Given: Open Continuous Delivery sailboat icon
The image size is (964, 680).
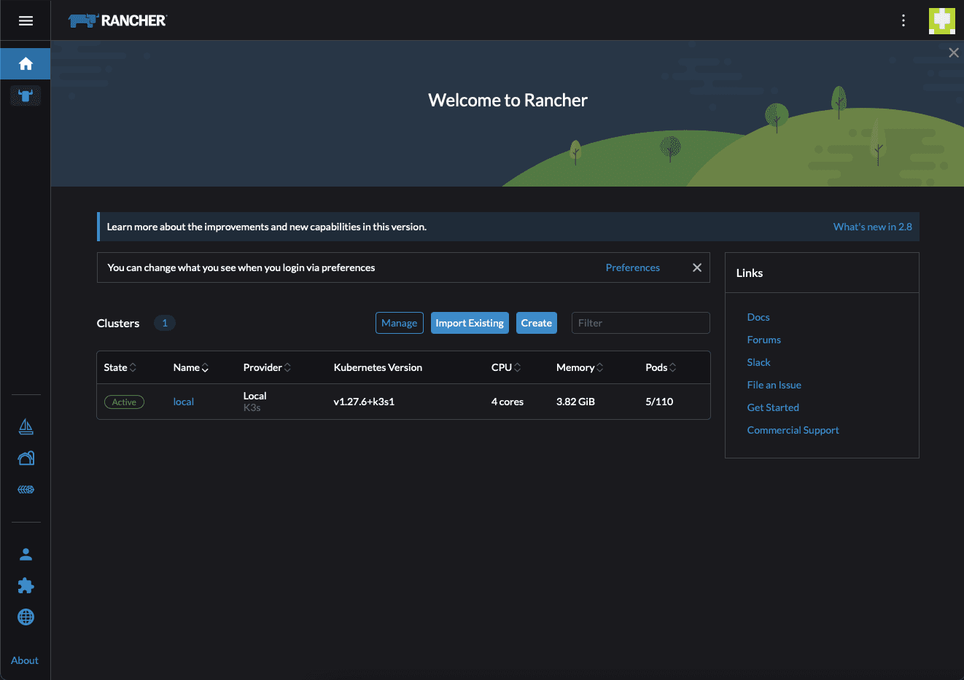Looking at the screenshot, I should coord(26,427).
